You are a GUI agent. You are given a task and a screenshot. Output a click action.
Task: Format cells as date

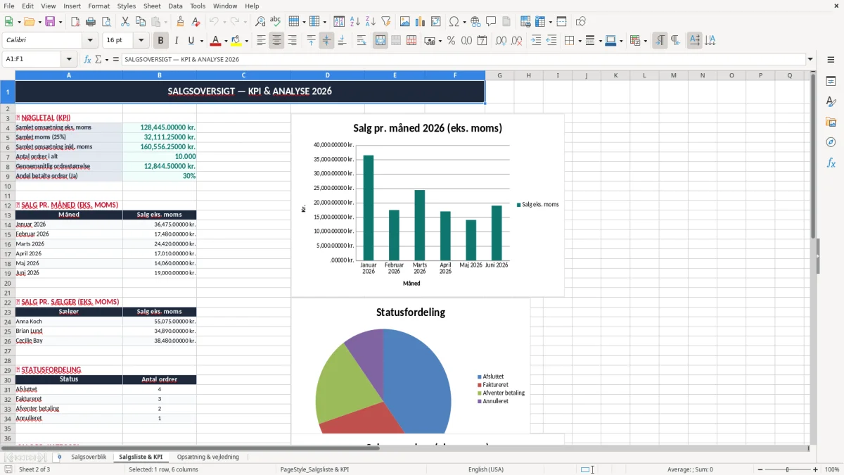pos(482,41)
